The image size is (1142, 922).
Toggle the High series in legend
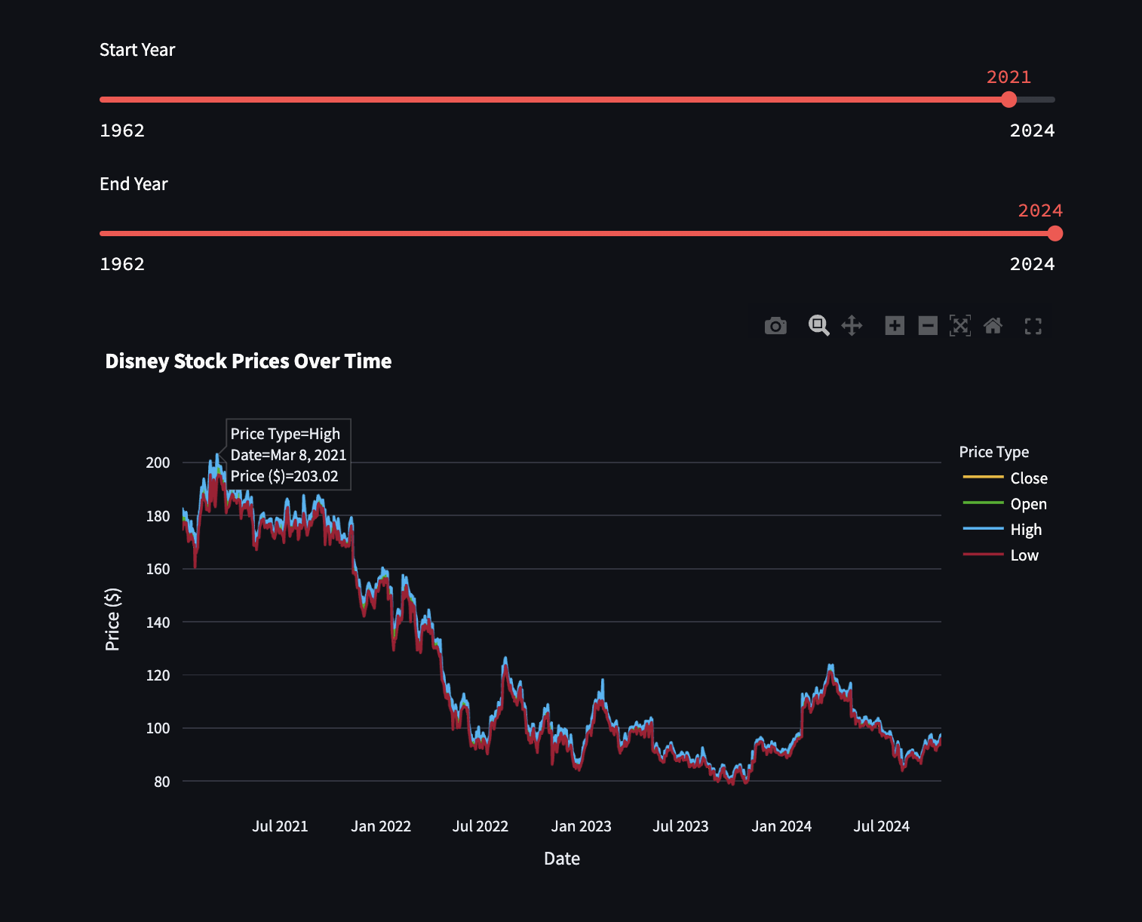1026,530
